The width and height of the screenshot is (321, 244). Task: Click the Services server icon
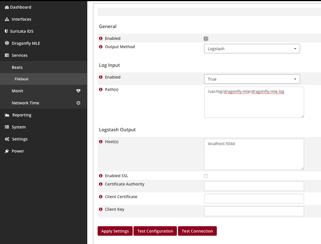tap(7, 55)
